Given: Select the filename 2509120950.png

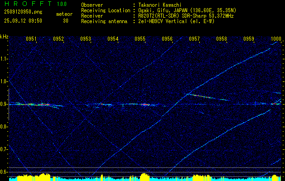Looking at the screenshot, I should point(23,12).
